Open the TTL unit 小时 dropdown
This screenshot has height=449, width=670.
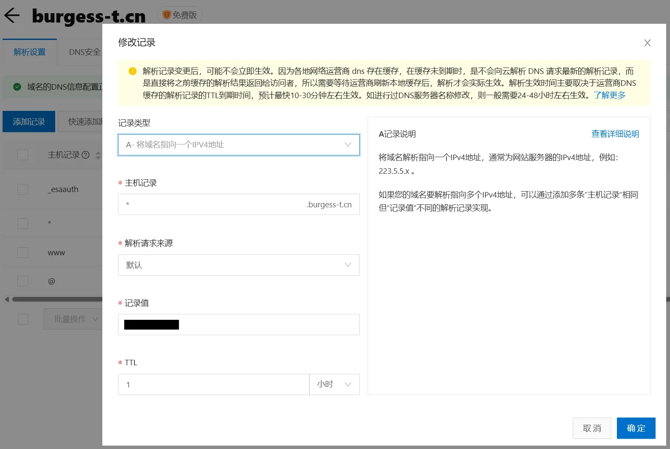pyautogui.click(x=334, y=384)
